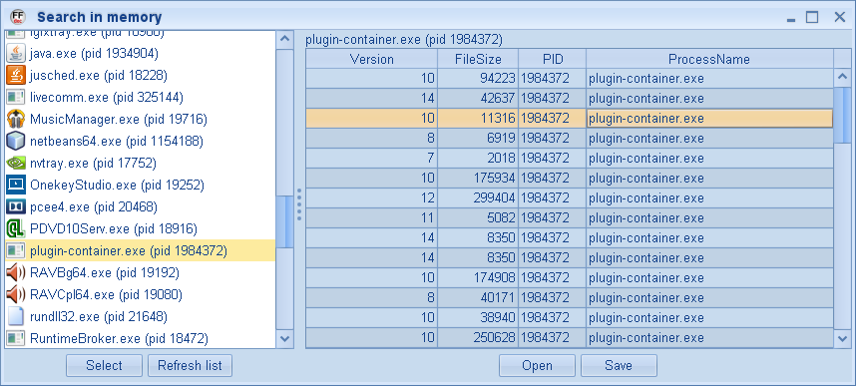Select OnekeyStudio.exe (pid 19252) entry
The image size is (856, 386).
pyautogui.click(x=140, y=186)
